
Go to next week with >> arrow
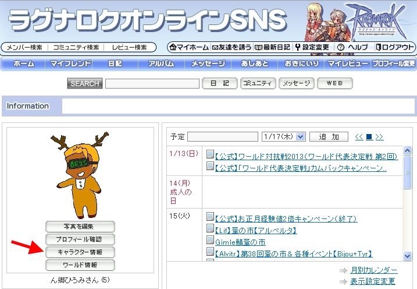pyautogui.click(x=379, y=137)
